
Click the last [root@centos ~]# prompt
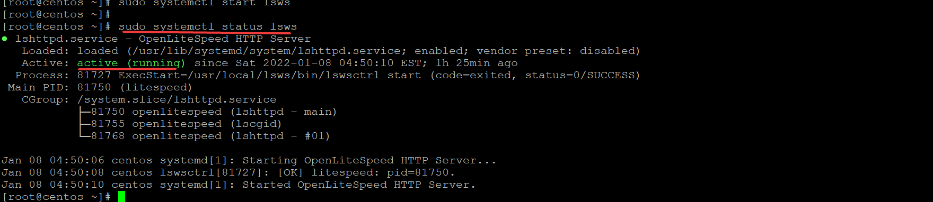click(x=56, y=197)
